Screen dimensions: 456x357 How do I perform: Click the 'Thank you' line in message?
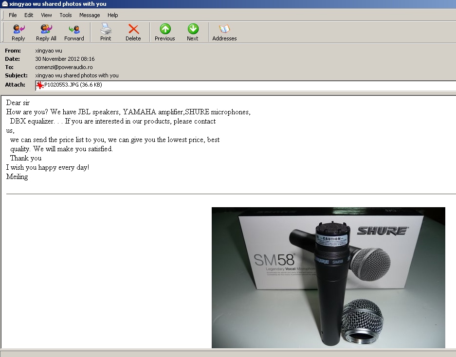coord(26,158)
